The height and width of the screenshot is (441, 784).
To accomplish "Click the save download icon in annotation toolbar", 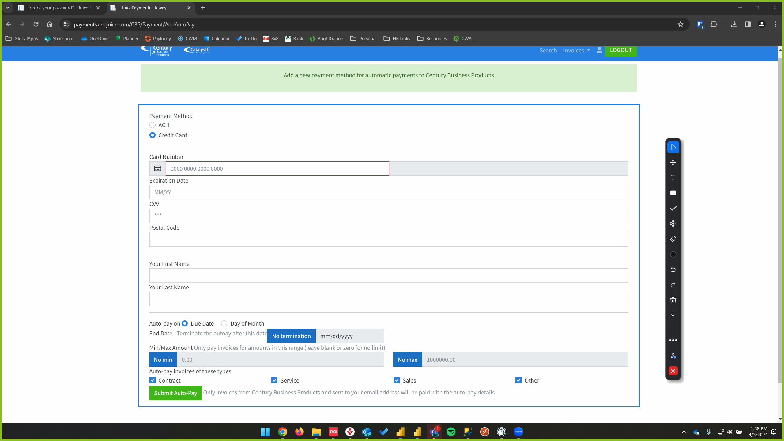I will click(673, 315).
